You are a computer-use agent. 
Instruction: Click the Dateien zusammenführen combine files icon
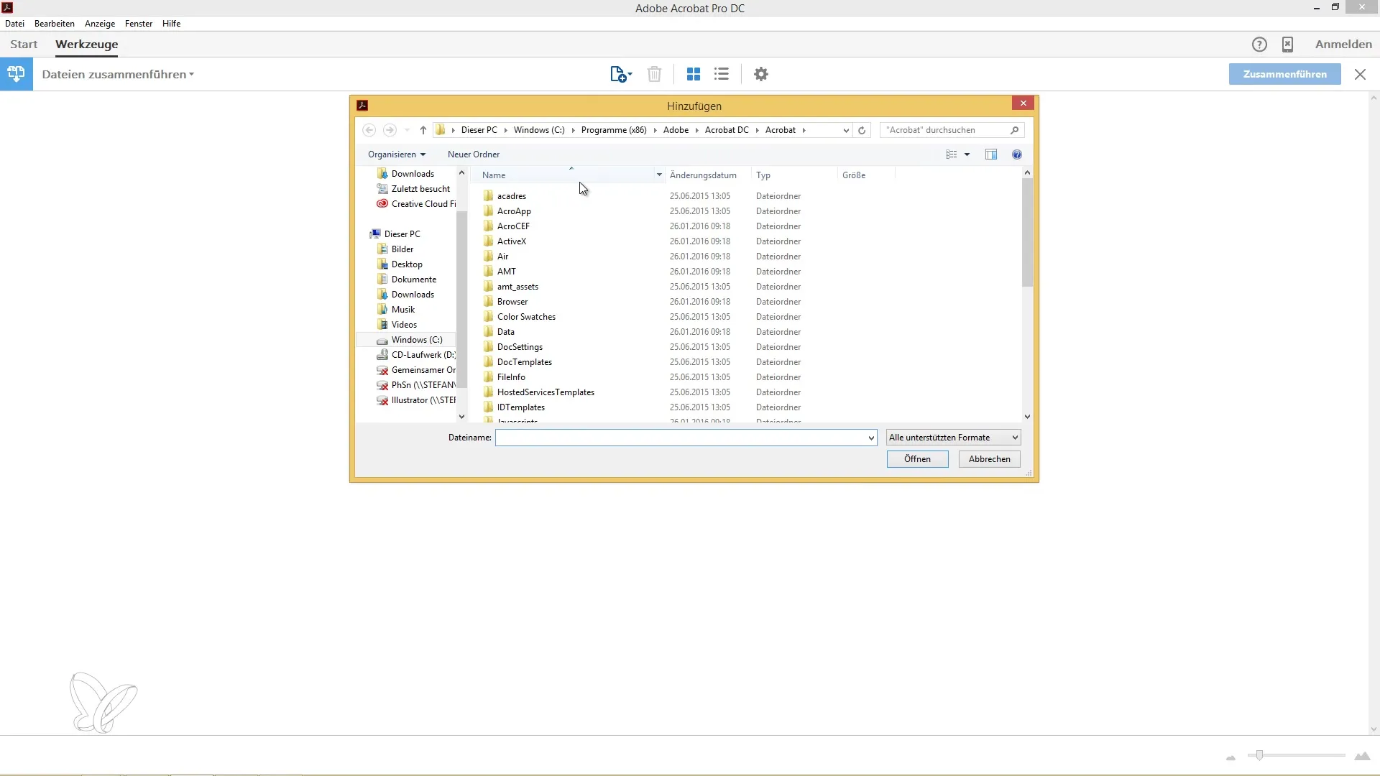[16, 74]
